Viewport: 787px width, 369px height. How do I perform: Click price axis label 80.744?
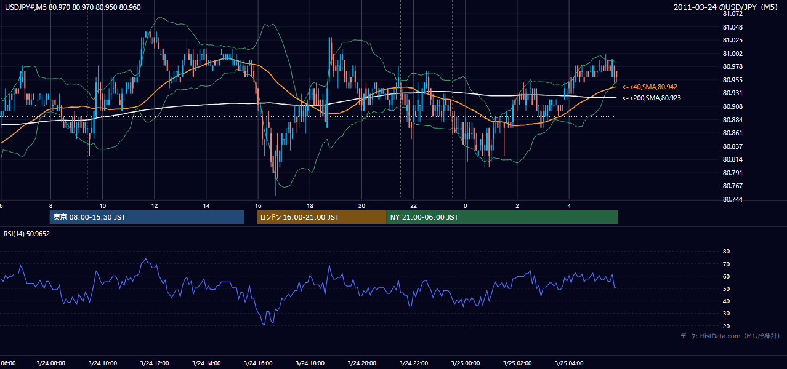coord(732,199)
